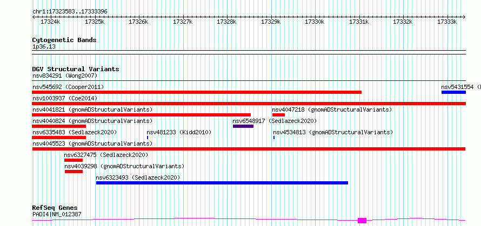
Task: Click the nsv4045523 variant label
Action: tap(92, 143)
